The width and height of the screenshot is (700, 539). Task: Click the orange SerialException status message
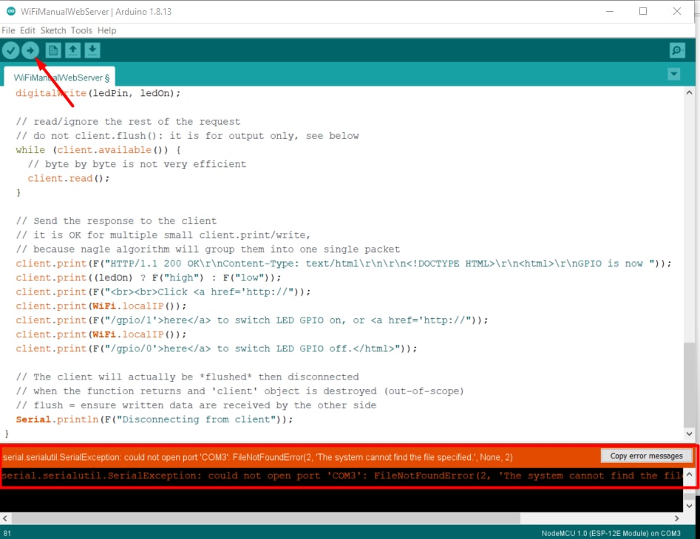pyautogui.click(x=257, y=457)
